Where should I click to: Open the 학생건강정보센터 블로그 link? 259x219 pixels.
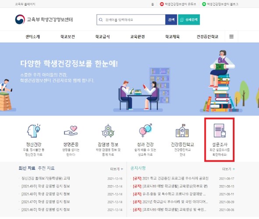[220, 4]
